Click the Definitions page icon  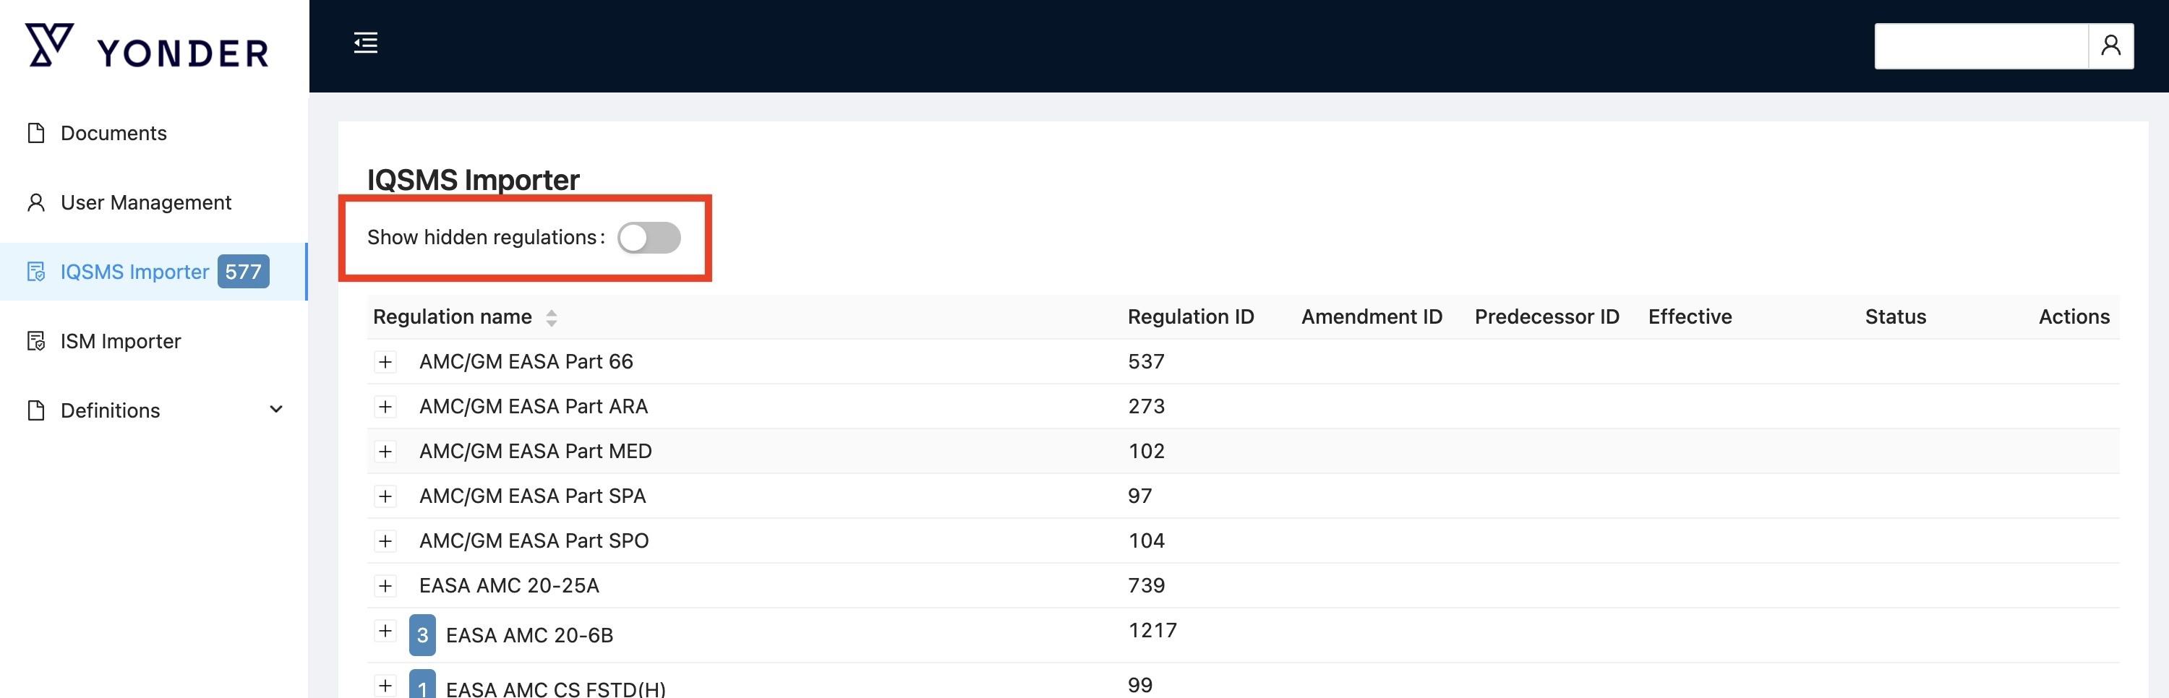[35, 410]
